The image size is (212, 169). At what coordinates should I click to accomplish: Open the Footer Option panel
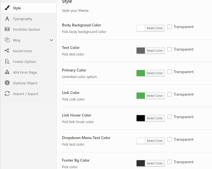[x=29, y=62]
